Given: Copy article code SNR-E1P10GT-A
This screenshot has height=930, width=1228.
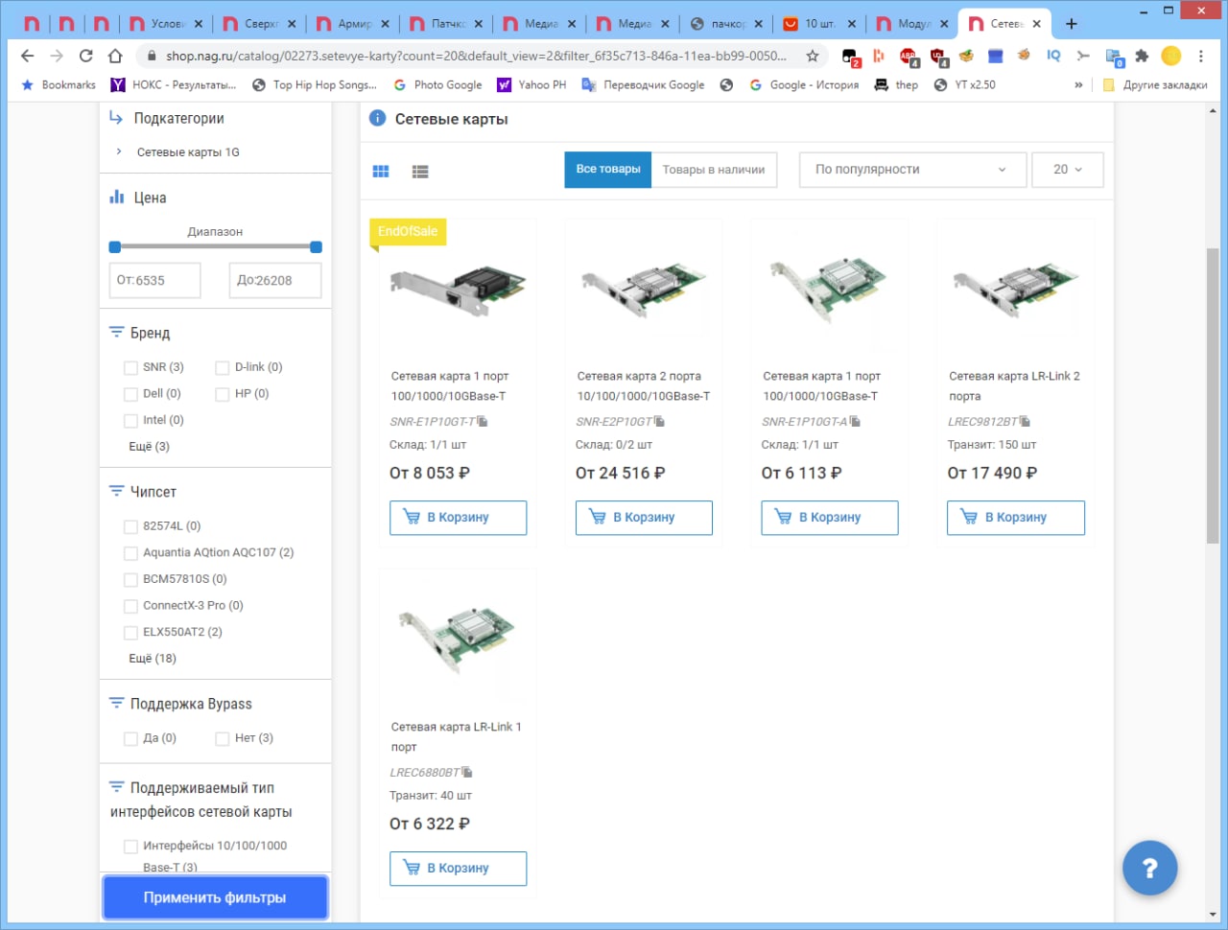Looking at the screenshot, I should [x=855, y=421].
